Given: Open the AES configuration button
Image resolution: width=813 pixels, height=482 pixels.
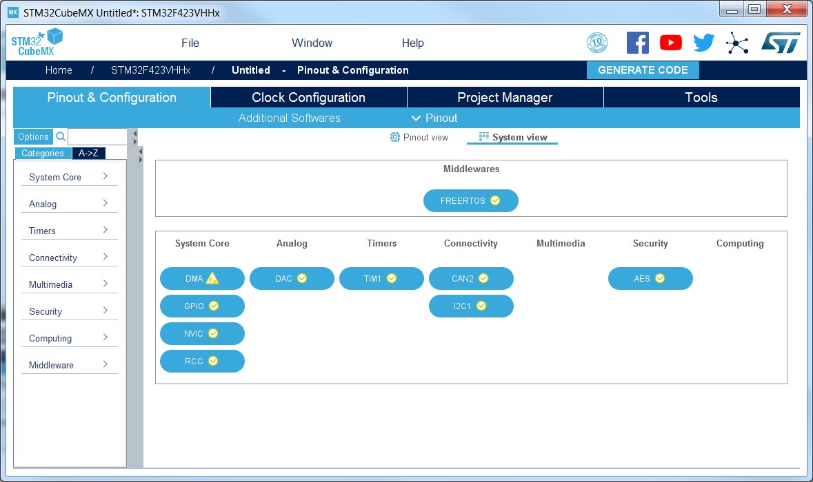Looking at the screenshot, I should pos(650,279).
